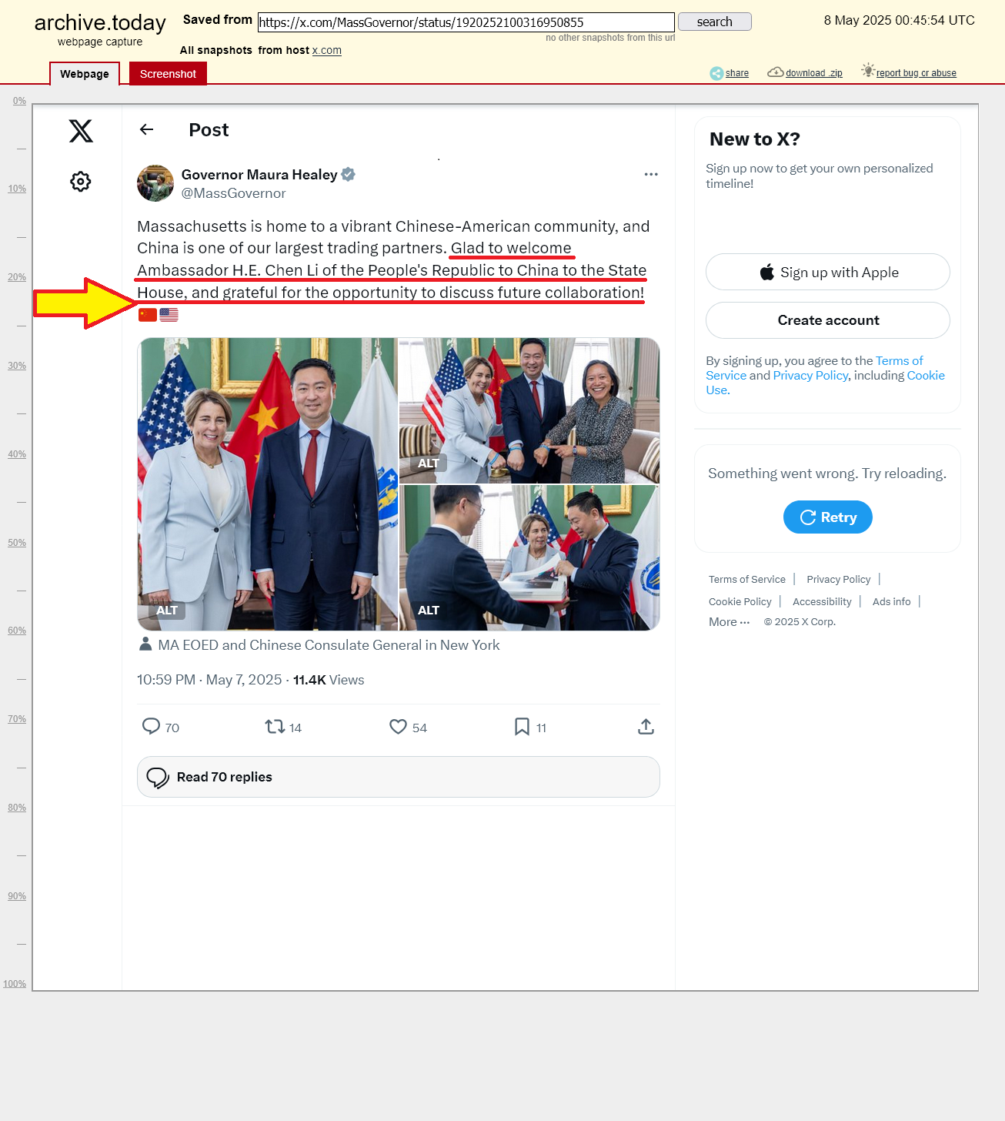Jump to the 20% page marker
The image size is (1005, 1121).
pyautogui.click(x=17, y=277)
